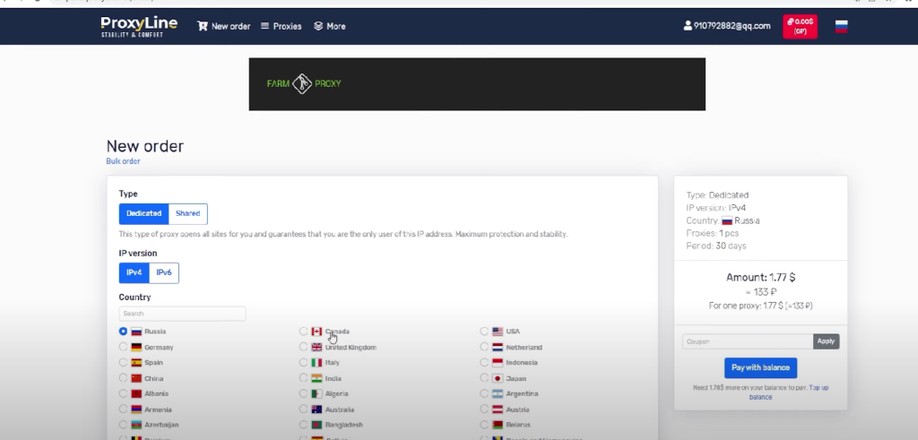This screenshot has height=440, width=918.
Task: Click the Belarus flag icon
Action: [498, 425]
